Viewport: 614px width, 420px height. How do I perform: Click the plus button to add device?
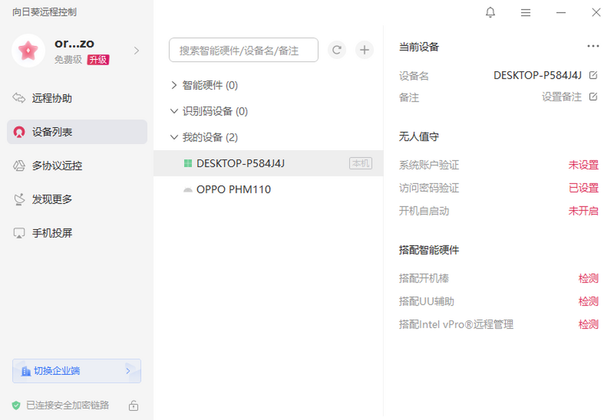[364, 50]
